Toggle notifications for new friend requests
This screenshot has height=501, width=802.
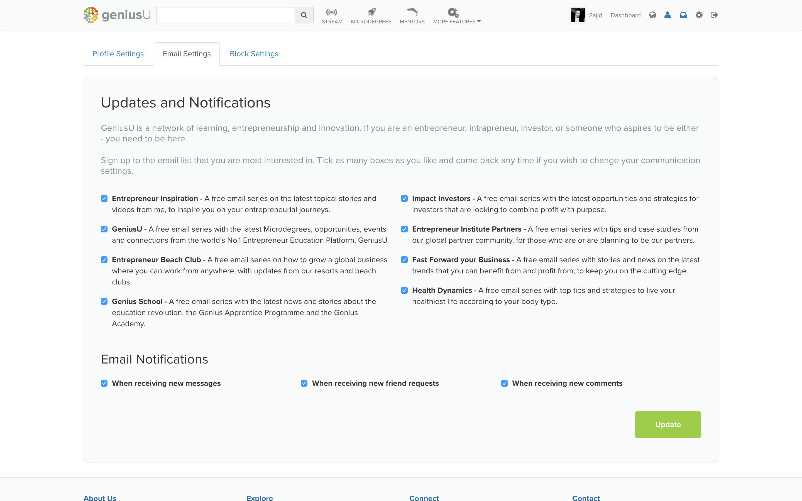304,383
